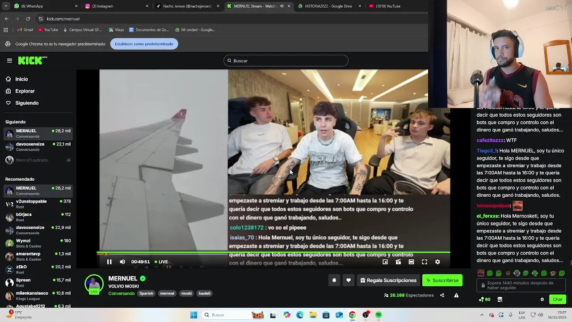The image size is (572, 322).
Task: Click the kick.com/mernuel address bar
Action: 230,19
